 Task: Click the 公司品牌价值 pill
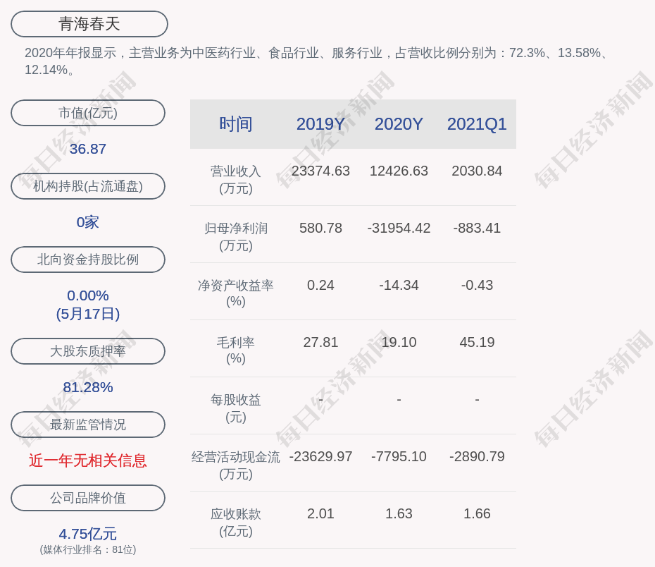tap(88, 498)
